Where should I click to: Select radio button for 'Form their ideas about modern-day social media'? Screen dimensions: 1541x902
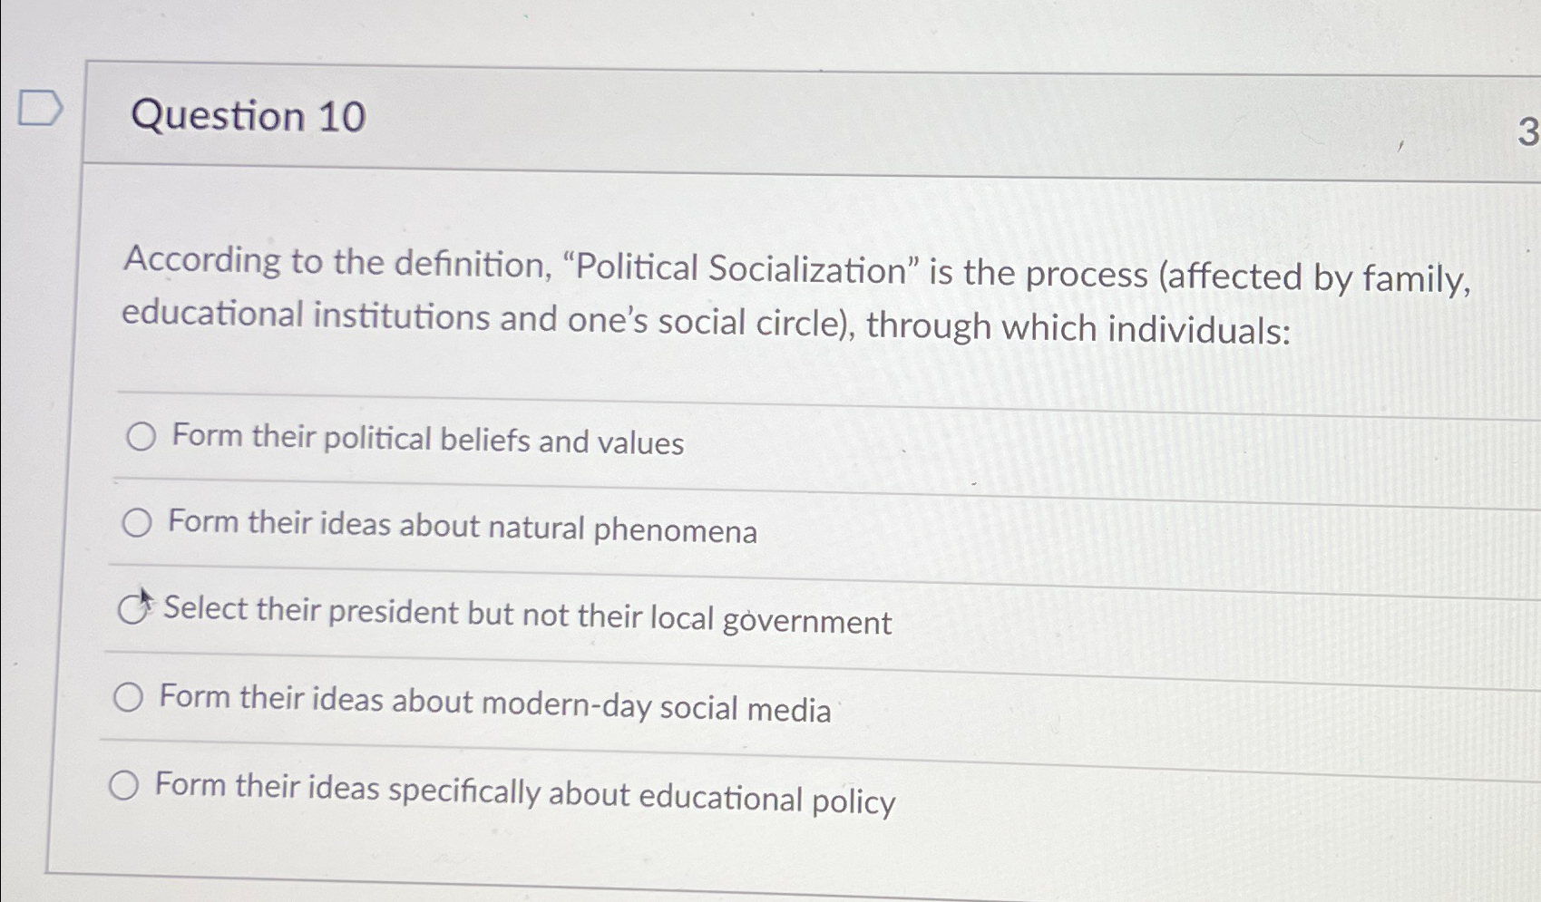pyautogui.click(x=130, y=697)
